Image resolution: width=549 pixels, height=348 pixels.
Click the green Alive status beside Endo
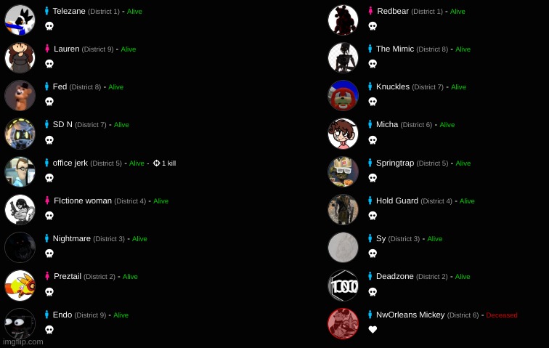pos(121,315)
